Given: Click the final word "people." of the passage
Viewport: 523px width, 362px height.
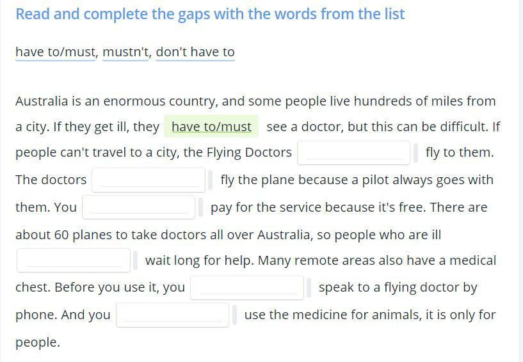Looking at the screenshot, I should click(x=38, y=343).
